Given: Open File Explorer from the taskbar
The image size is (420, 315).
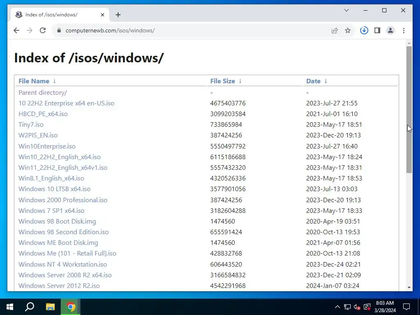Looking at the screenshot, I should coord(50,307).
